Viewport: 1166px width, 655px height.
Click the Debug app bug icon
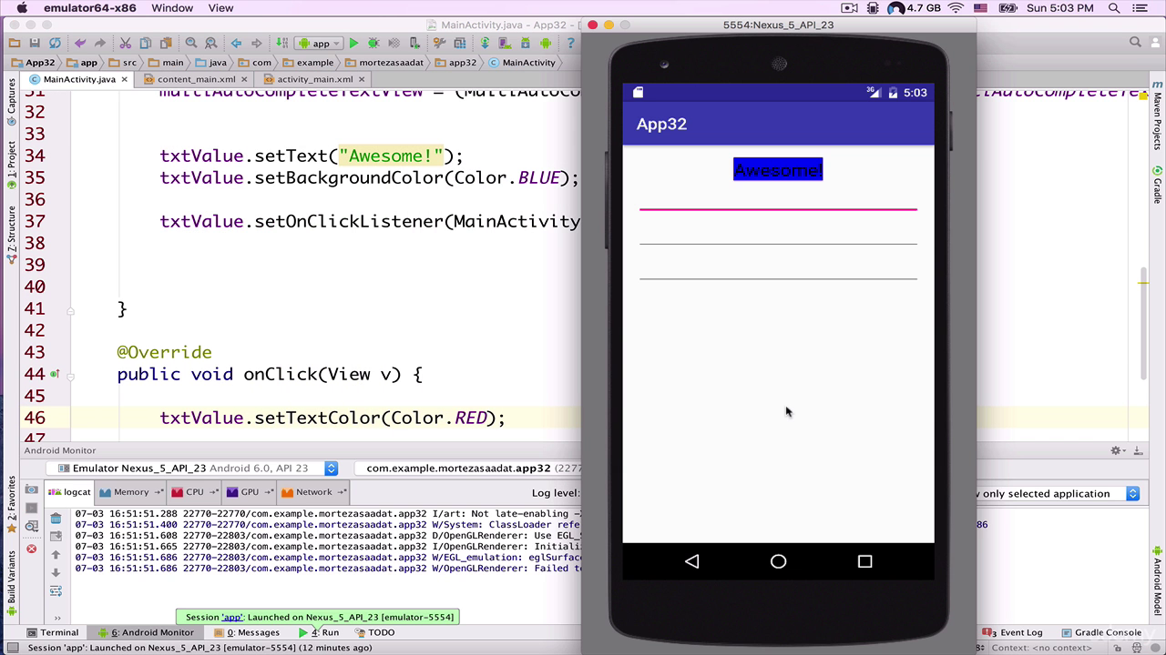coord(373,43)
